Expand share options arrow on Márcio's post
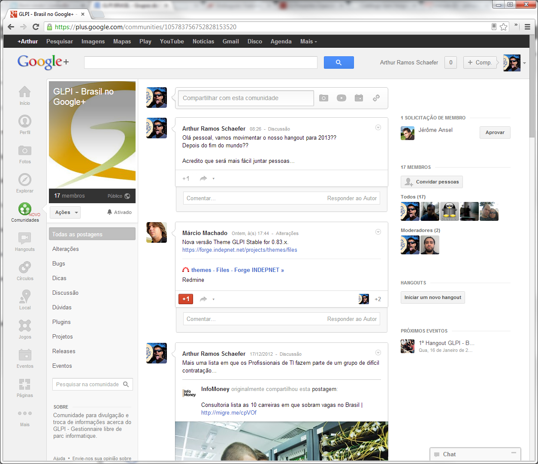 (214, 299)
